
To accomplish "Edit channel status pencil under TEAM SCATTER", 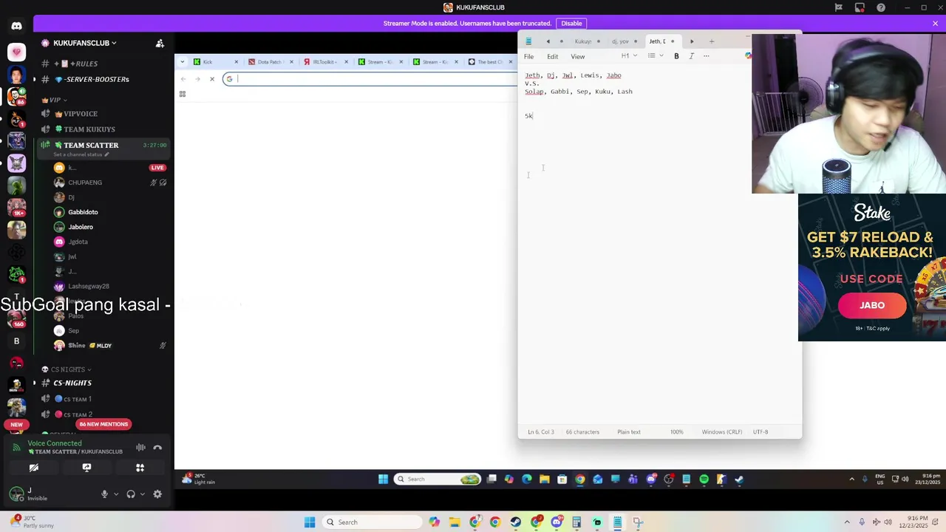I will click(106, 154).
